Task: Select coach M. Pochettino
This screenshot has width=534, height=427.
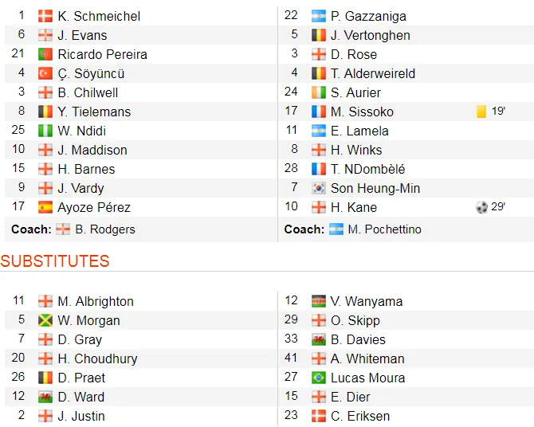Action: coord(384,229)
